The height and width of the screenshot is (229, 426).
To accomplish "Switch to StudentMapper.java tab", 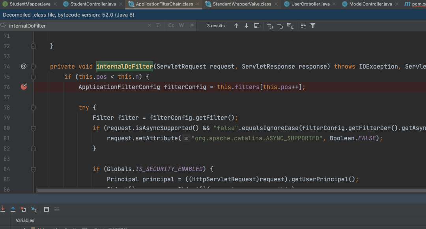I will coord(30,4).
